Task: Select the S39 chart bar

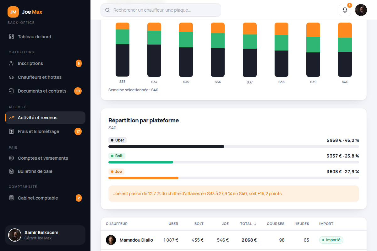Action: tap(313, 50)
